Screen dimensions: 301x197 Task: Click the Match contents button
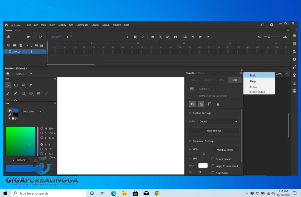click(225, 150)
